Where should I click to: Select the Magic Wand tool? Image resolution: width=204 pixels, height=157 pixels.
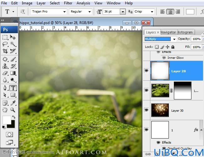pos(13,44)
